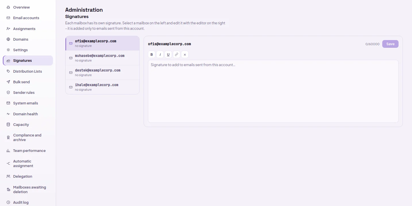Viewport: 412px width, 206px height.
Task: Click the Email accounts envelope icon
Action: coord(8,18)
